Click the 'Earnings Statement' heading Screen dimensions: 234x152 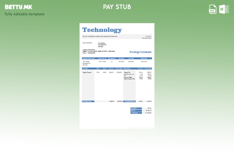click(140, 52)
